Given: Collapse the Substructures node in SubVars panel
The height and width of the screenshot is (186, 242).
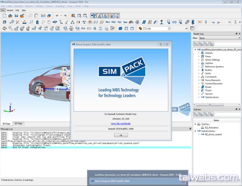Looking at the screenshot, I should click(195, 131).
